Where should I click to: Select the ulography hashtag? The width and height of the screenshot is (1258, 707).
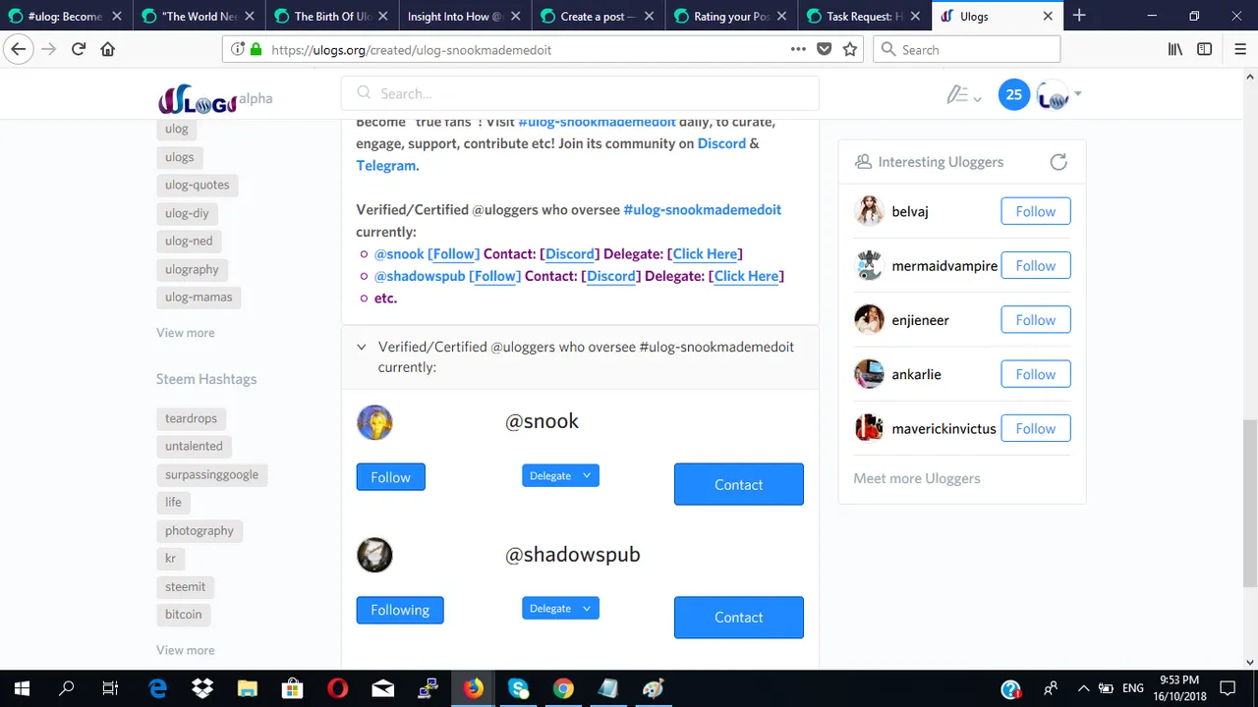pyautogui.click(x=192, y=269)
